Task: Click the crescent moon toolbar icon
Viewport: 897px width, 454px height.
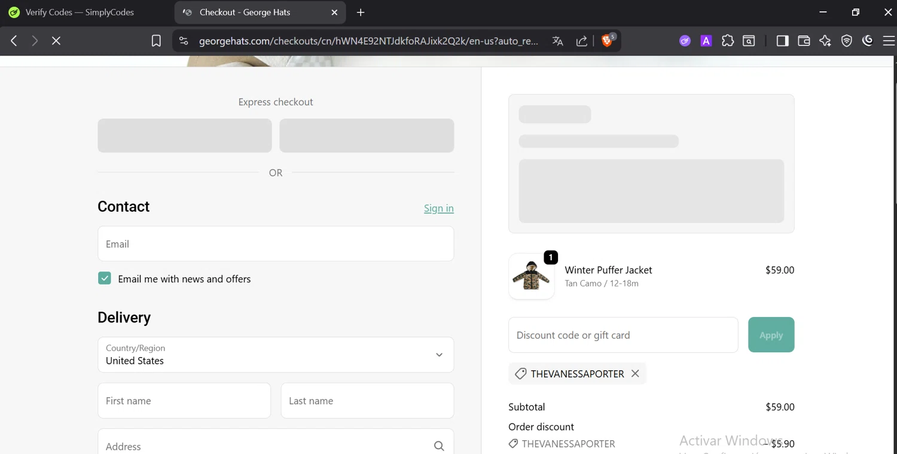Action: pos(868,41)
